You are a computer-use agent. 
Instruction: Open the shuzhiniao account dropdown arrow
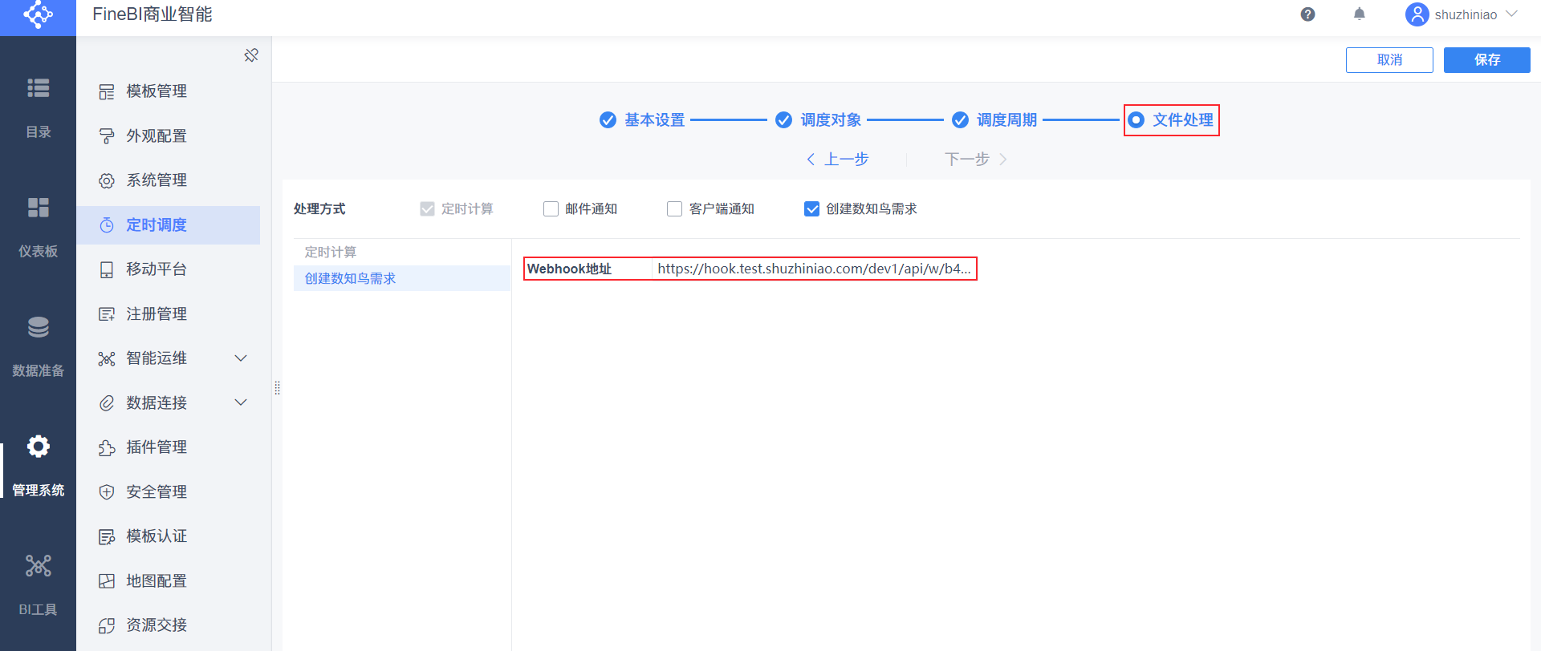[1511, 14]
